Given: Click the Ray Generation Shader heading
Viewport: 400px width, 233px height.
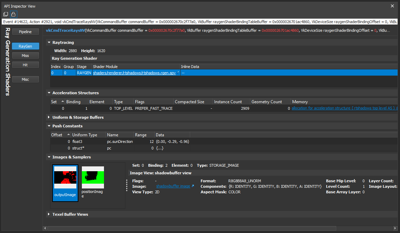Looking at the screenshot, I should [x=75, y=58].
